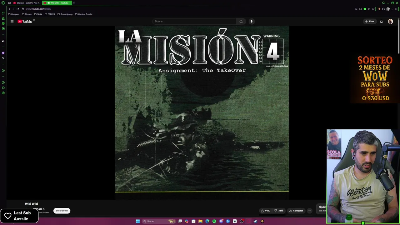This screenshot has height=225, width=400.
Task: Open the YouTube hamburger guide menu
Action: point(12,21)
